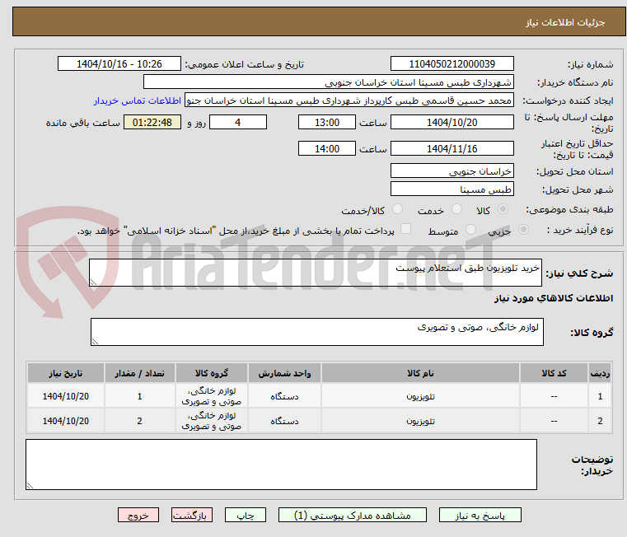The width and height of the screenshot is (627, 537).
Task: Click the validity time 14:00 field
Action: pyautogui.click(x=327, y=148)
